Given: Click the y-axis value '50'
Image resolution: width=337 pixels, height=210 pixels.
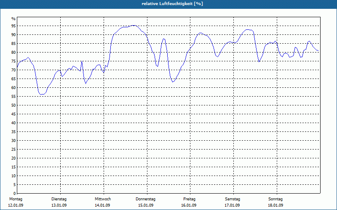Looking at the screenshot, I should 13,105.
